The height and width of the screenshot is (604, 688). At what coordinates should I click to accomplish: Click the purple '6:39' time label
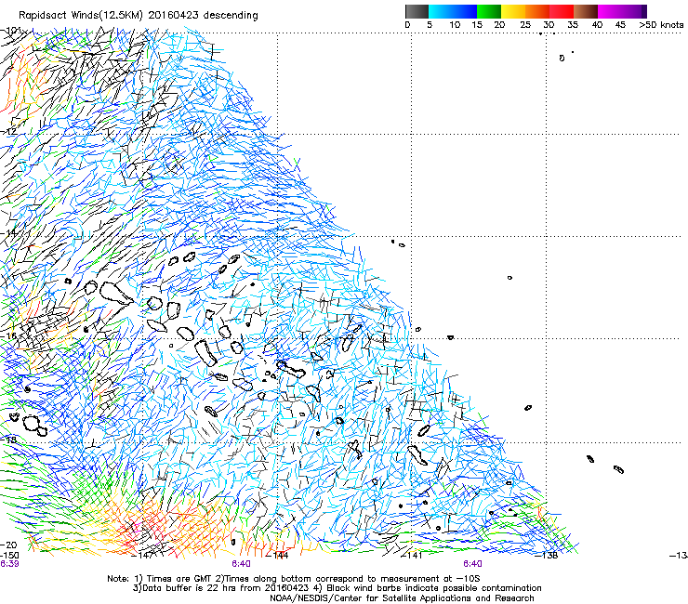[x=9, y=564]
